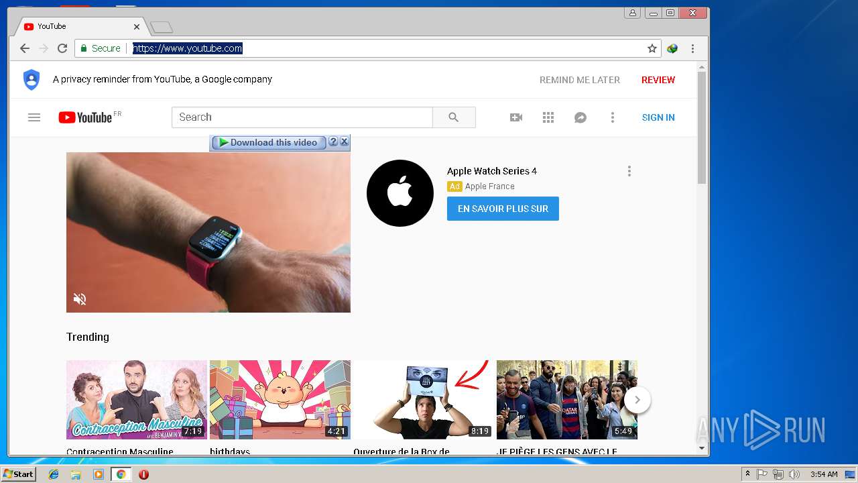Click the privacy shield icon
The image size is (858, 483).
coord(32,79)
